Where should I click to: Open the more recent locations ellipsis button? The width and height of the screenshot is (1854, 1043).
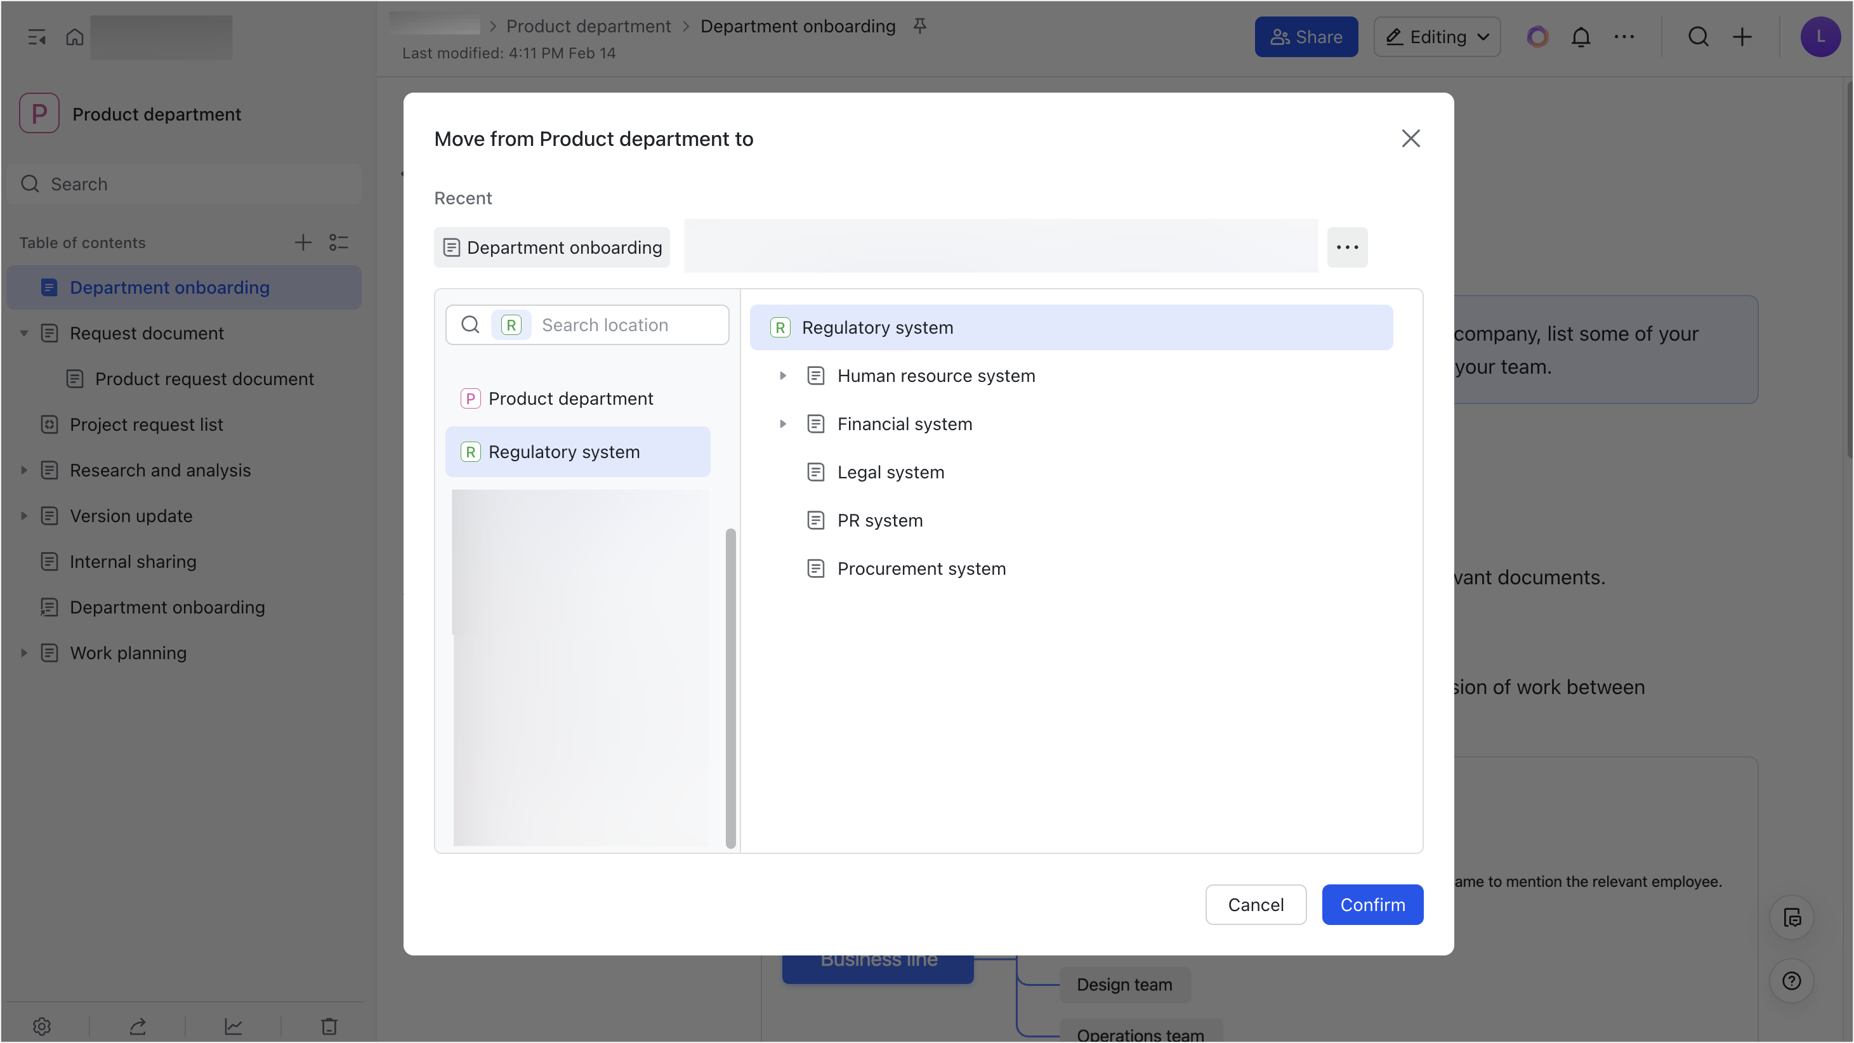click(1346, 247)
